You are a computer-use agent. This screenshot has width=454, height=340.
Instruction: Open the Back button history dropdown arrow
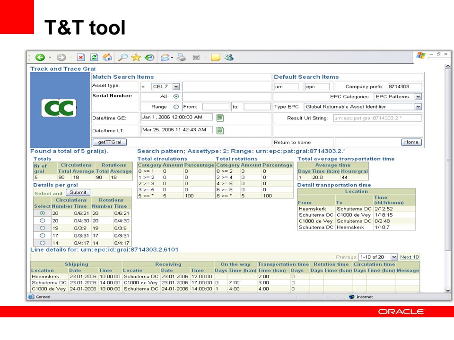point(50,57)
